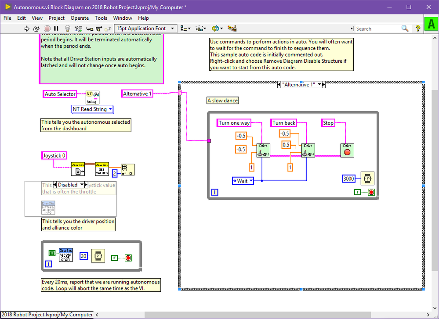Click the Pause button in the toolbar
The image size is (439, 319).
point(56,29)
